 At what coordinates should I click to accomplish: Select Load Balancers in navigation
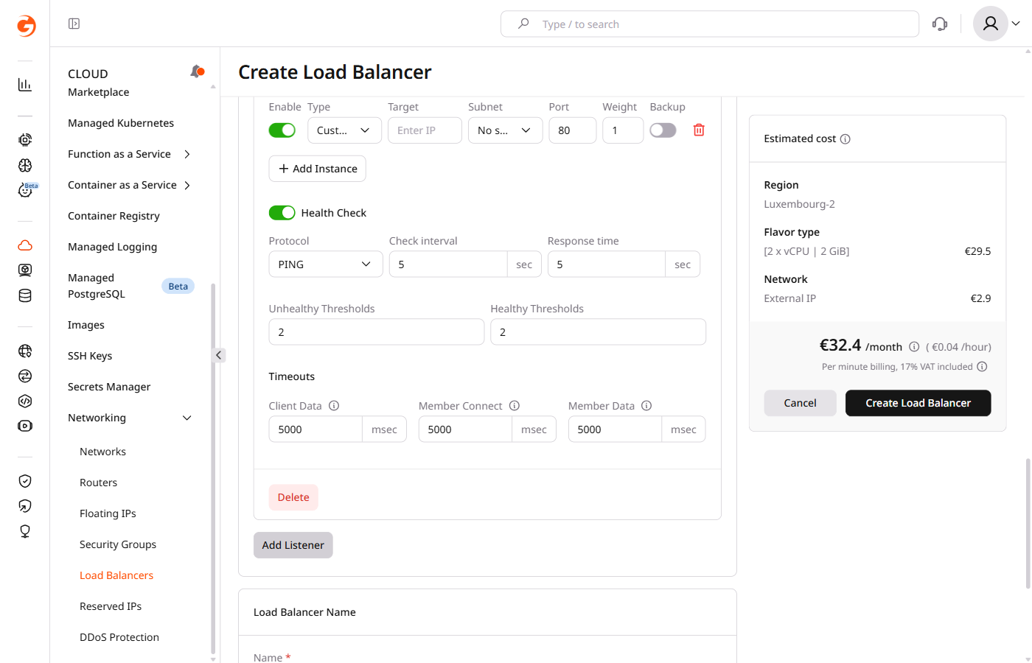(116, 575)
